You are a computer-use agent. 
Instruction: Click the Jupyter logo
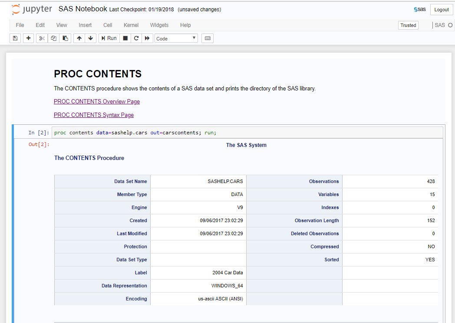(x=30, y=9)
